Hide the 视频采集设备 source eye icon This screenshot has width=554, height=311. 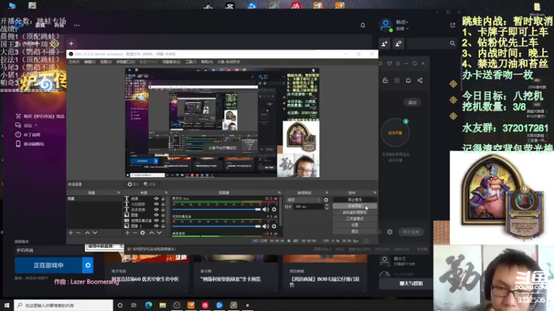(157, 220)
